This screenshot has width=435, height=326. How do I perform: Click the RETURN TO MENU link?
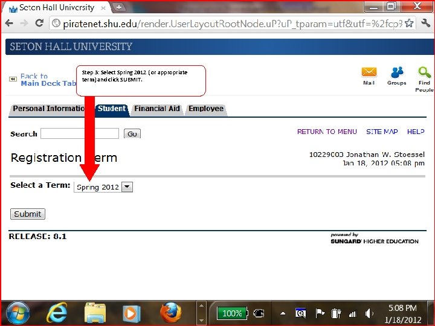point(327,132)
